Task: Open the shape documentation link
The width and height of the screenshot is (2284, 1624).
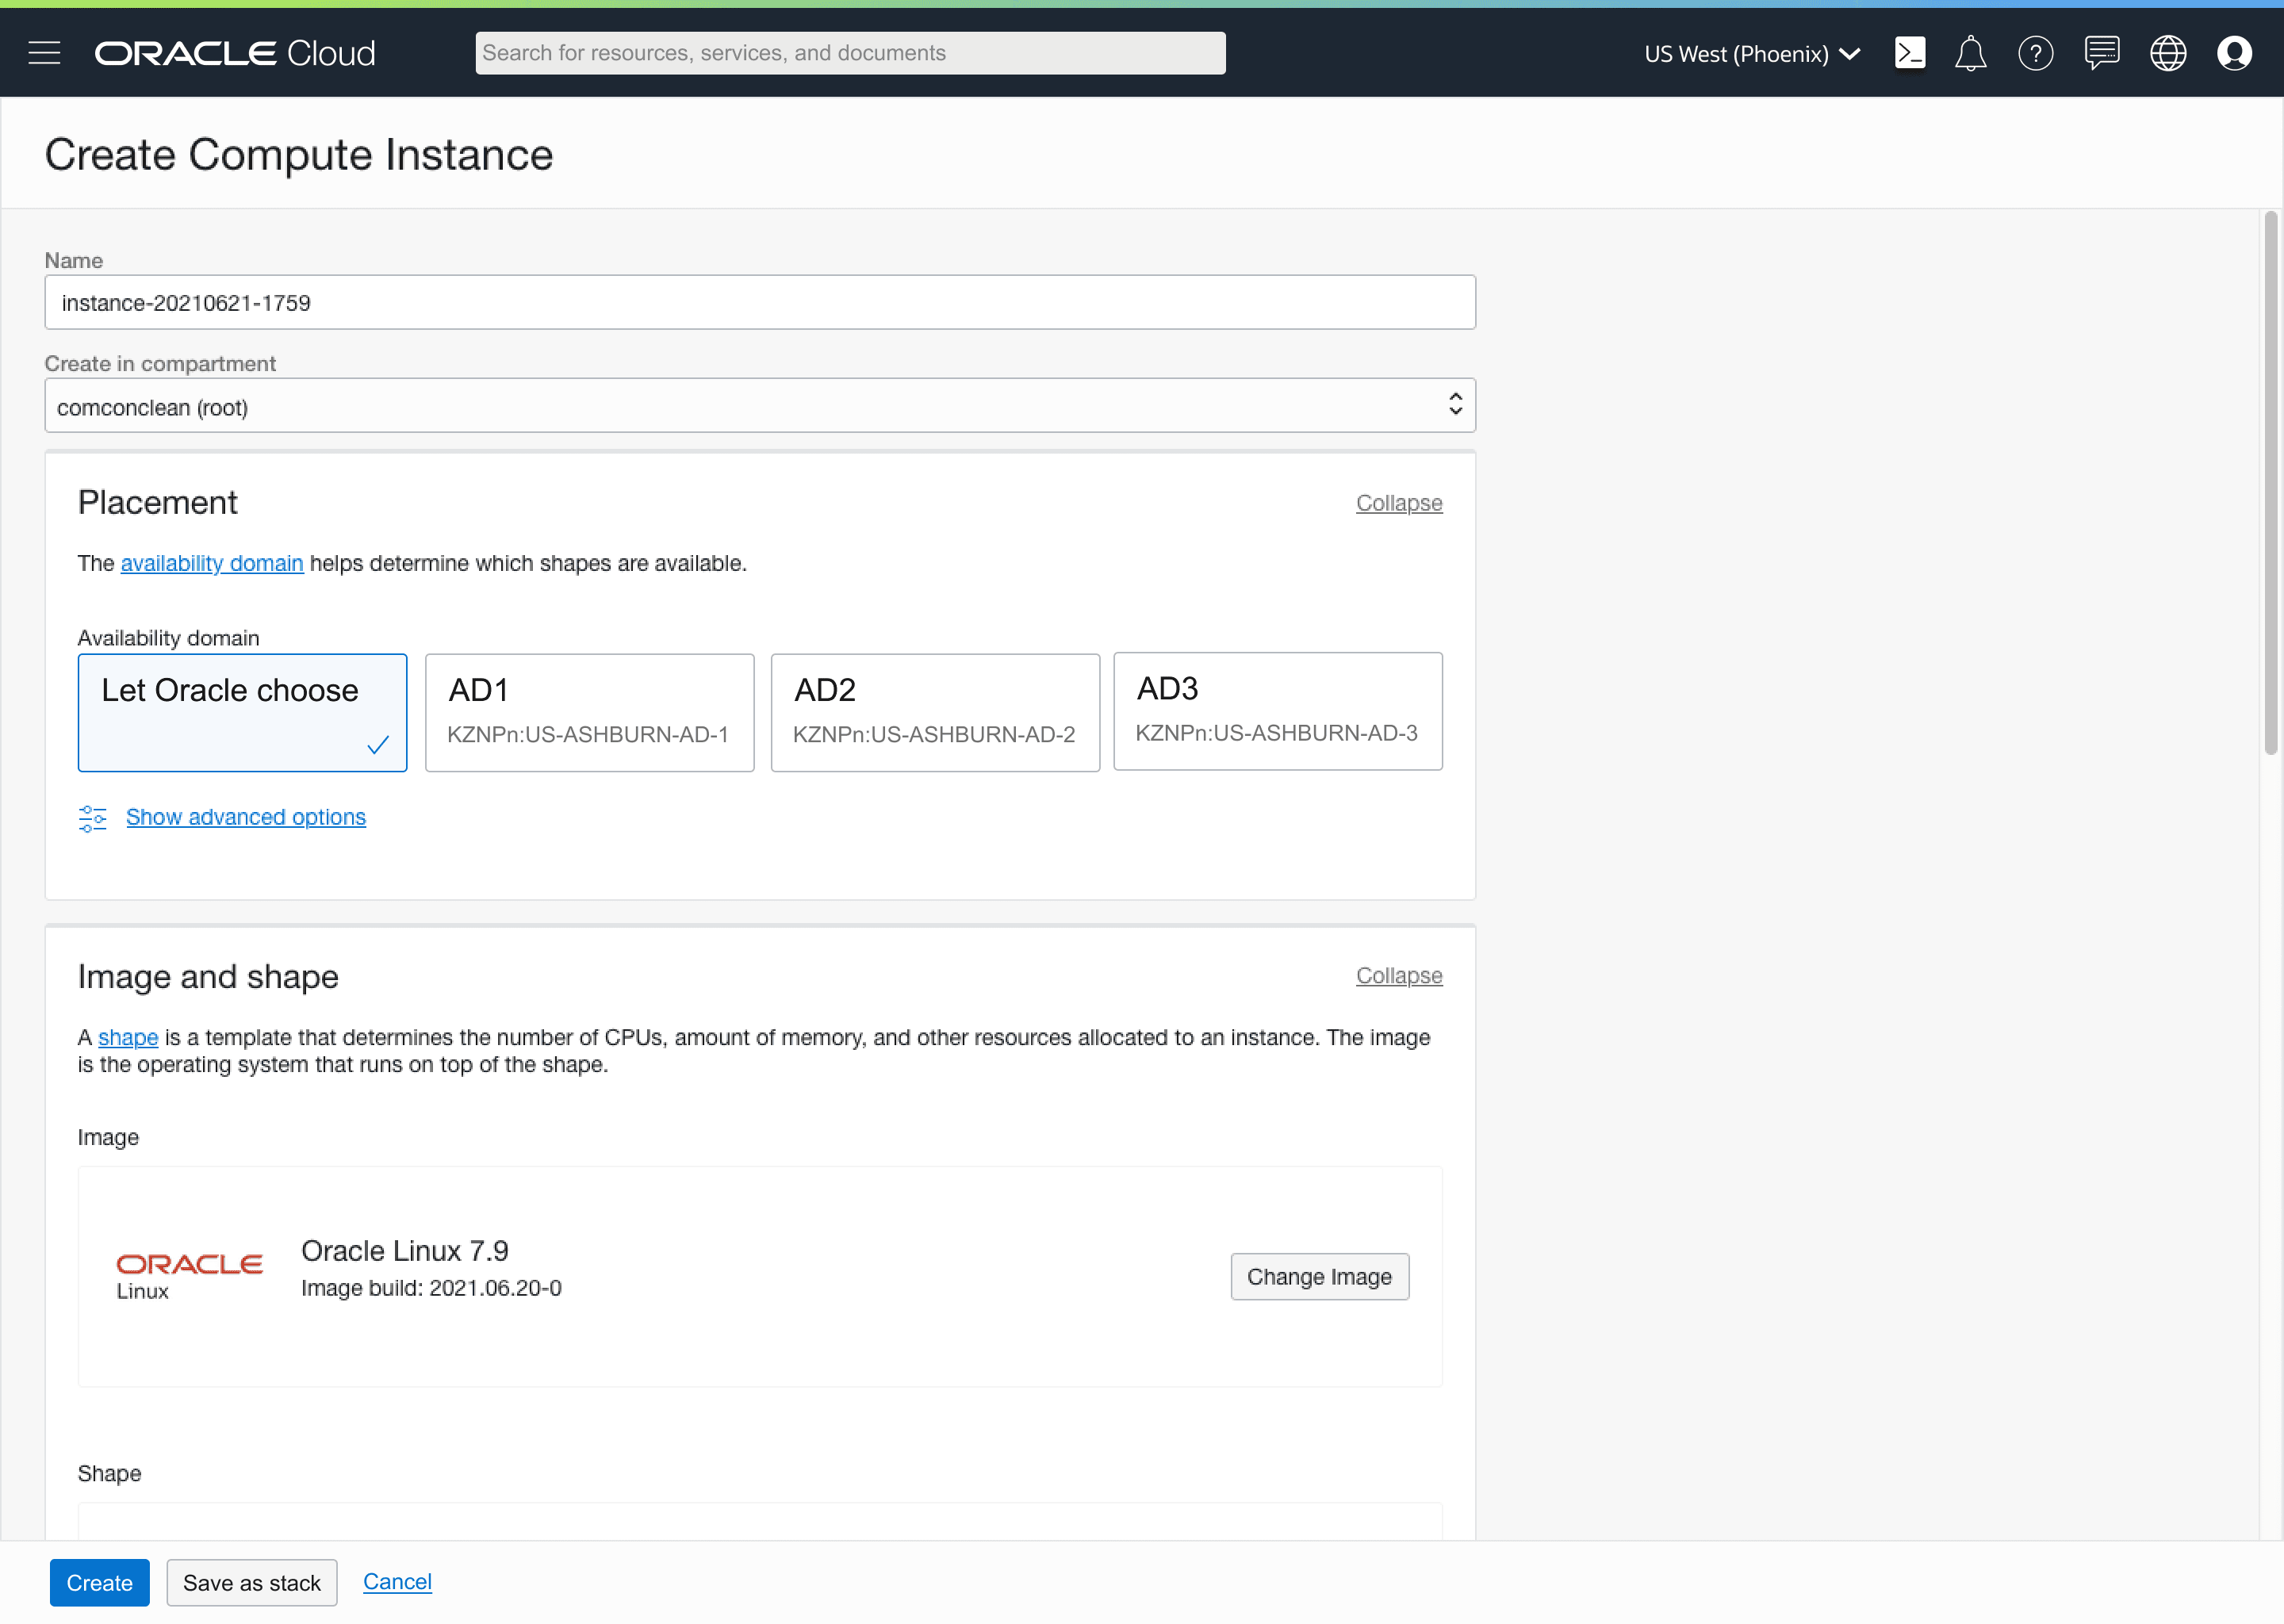Action: pos(128,1037)
